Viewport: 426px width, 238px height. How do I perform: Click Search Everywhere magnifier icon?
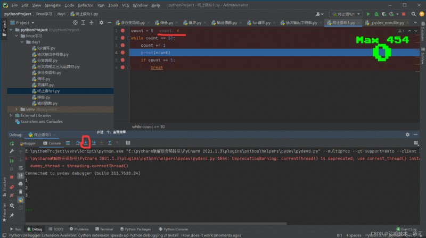click(414, 14)
